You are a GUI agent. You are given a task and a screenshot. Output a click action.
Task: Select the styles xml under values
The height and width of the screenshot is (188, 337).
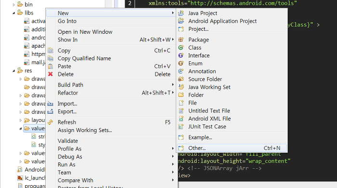pyautogui.click(x=42, y=145)
